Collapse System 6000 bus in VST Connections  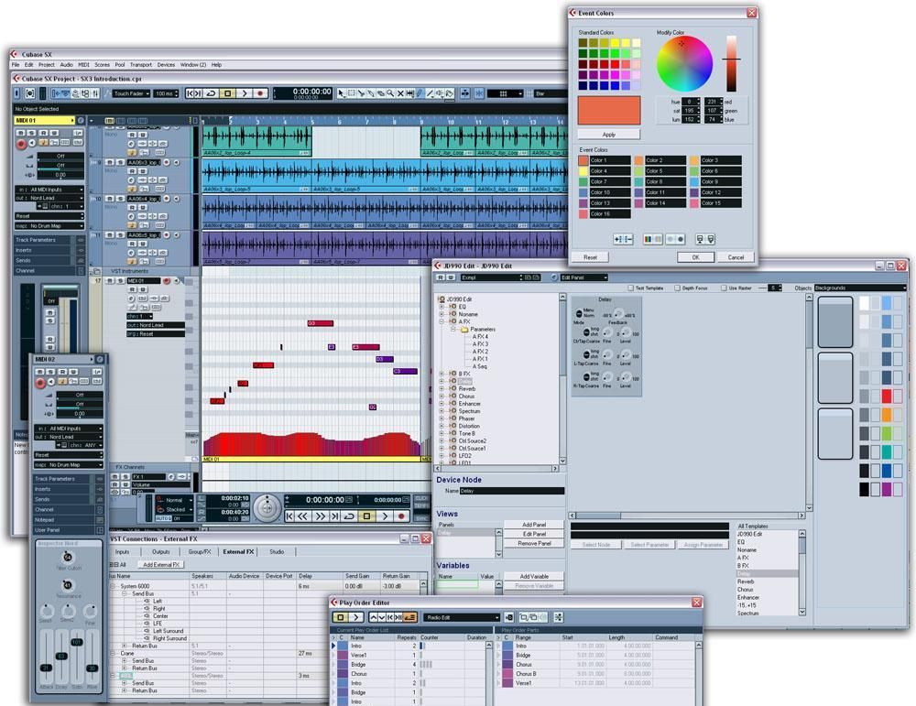(x=114, y=586)
